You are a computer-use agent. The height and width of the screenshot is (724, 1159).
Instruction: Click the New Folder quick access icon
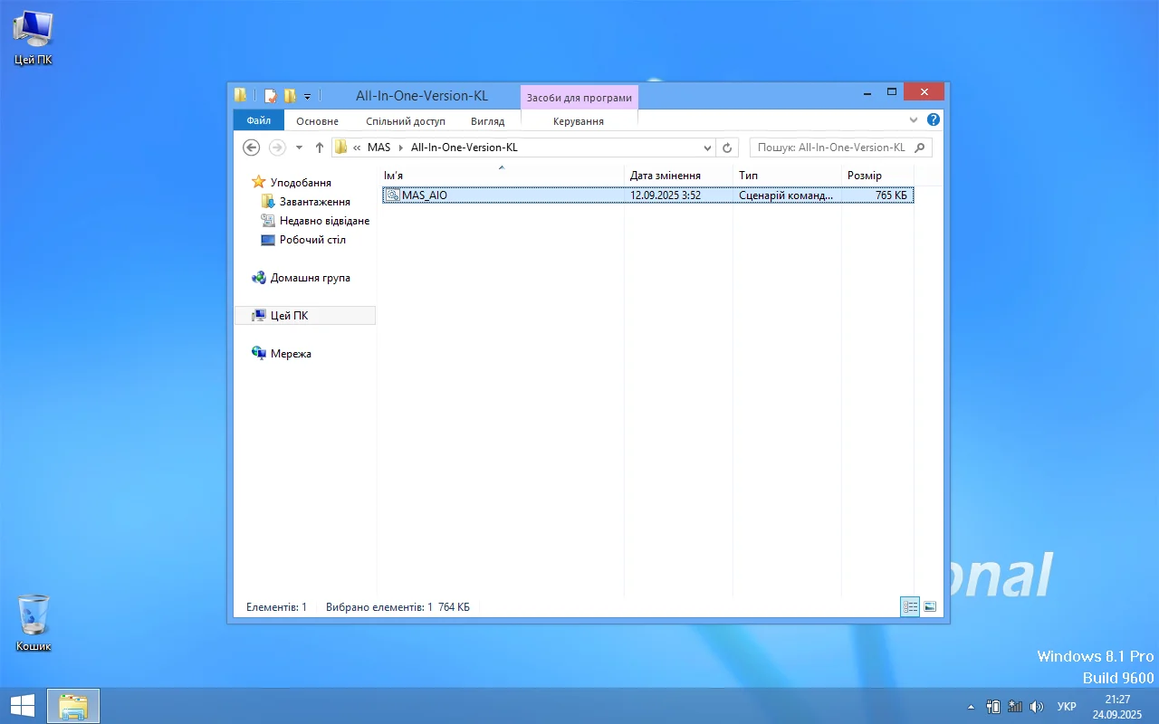290,96
